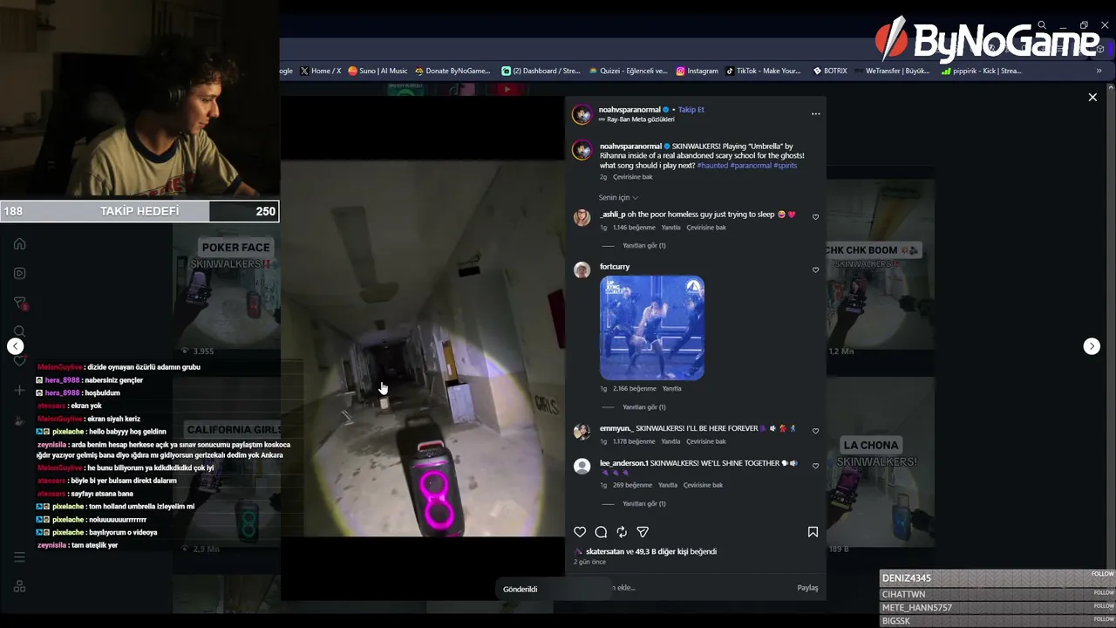The image size is (1116, 628).
Task: Reply to lee_anderson.1 with 'Yanıtla'
Action: point(667,485)
